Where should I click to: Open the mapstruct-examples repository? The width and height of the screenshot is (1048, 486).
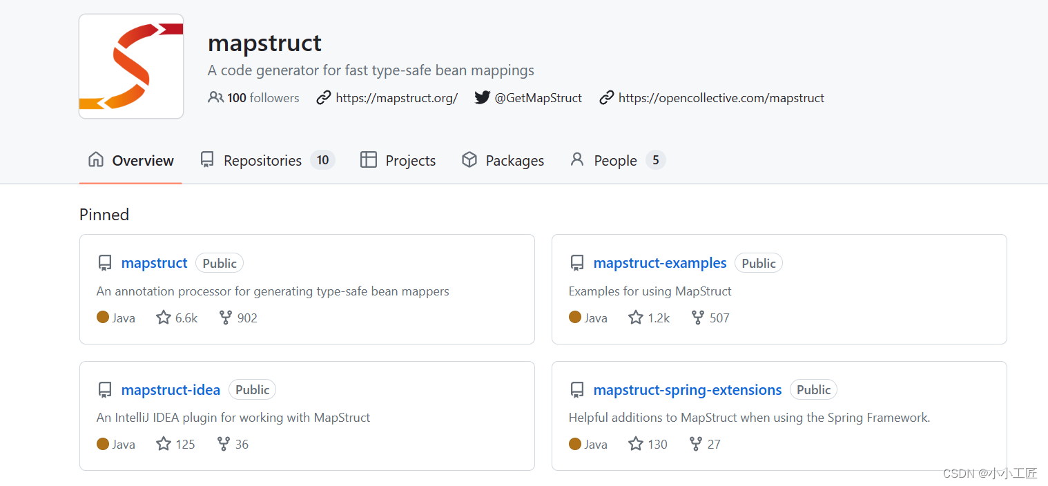(659, 263)
